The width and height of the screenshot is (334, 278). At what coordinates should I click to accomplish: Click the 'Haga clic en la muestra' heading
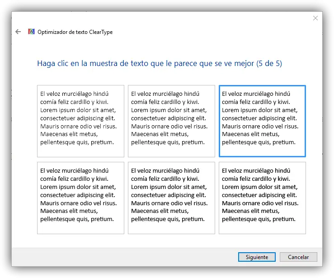coord(160,63)
